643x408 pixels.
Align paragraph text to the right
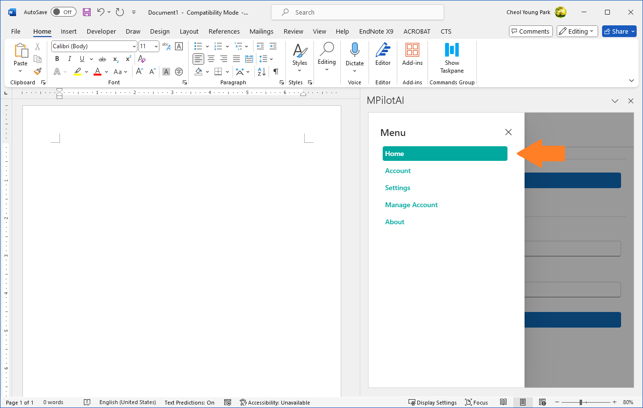224,59
